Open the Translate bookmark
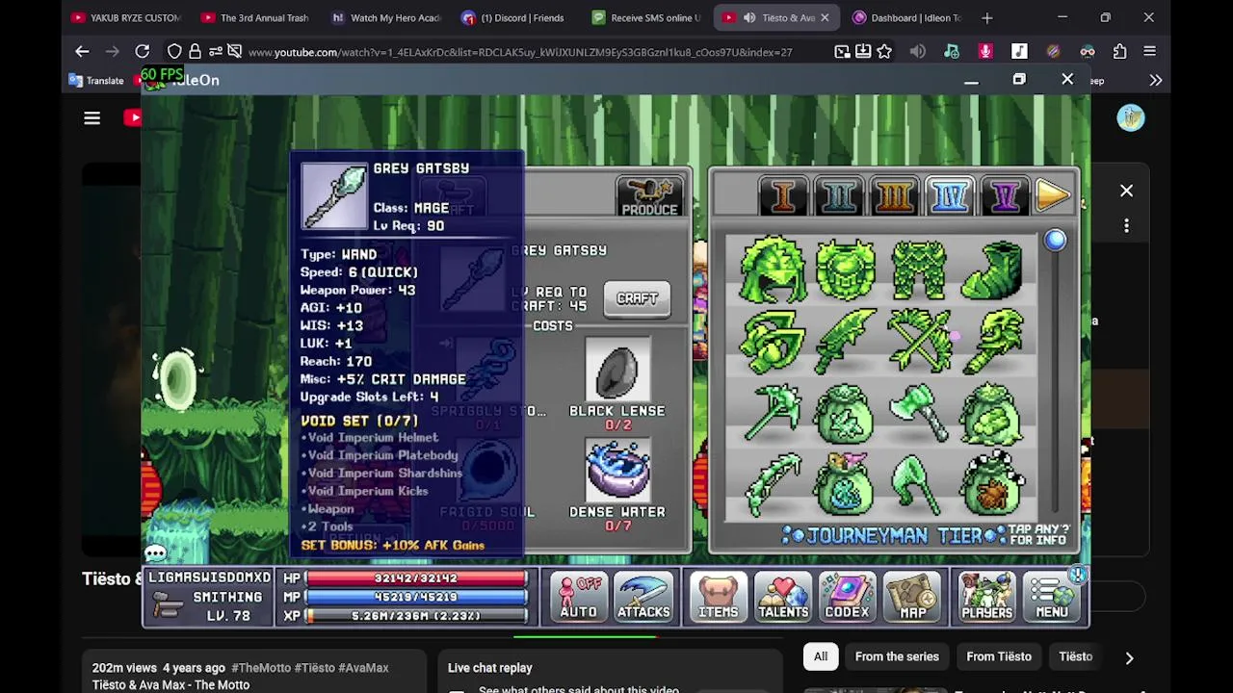The height and width of the screenshot is (693, 1233). (x=96, y=81)
